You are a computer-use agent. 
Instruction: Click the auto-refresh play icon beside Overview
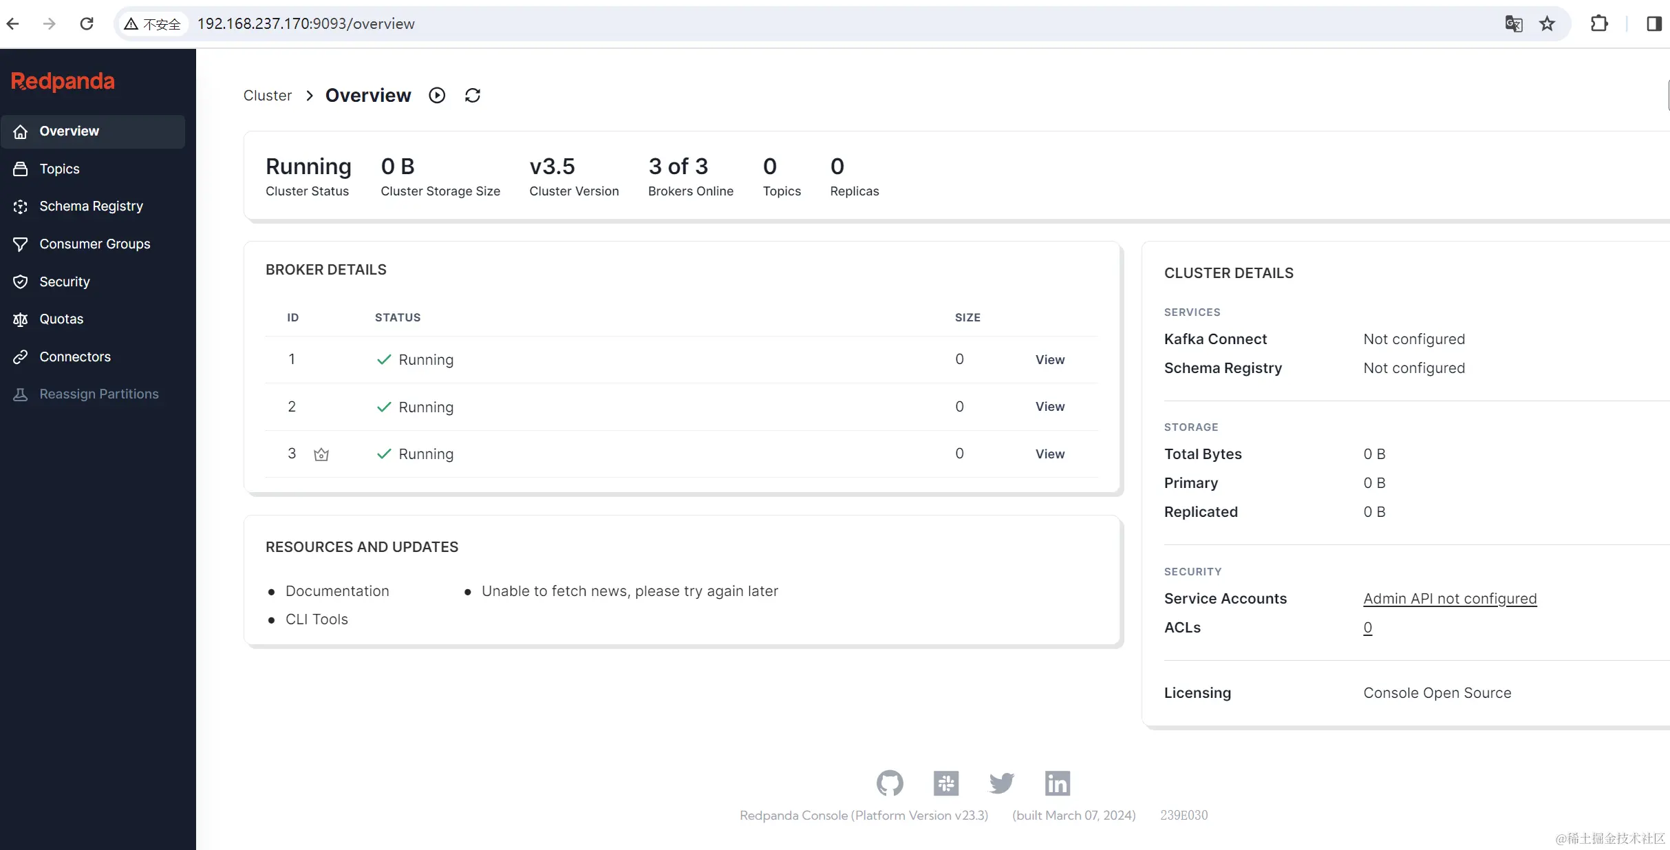coord(437,95)
